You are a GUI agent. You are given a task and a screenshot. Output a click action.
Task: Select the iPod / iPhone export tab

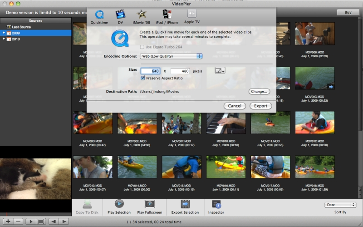pos(167,17)
